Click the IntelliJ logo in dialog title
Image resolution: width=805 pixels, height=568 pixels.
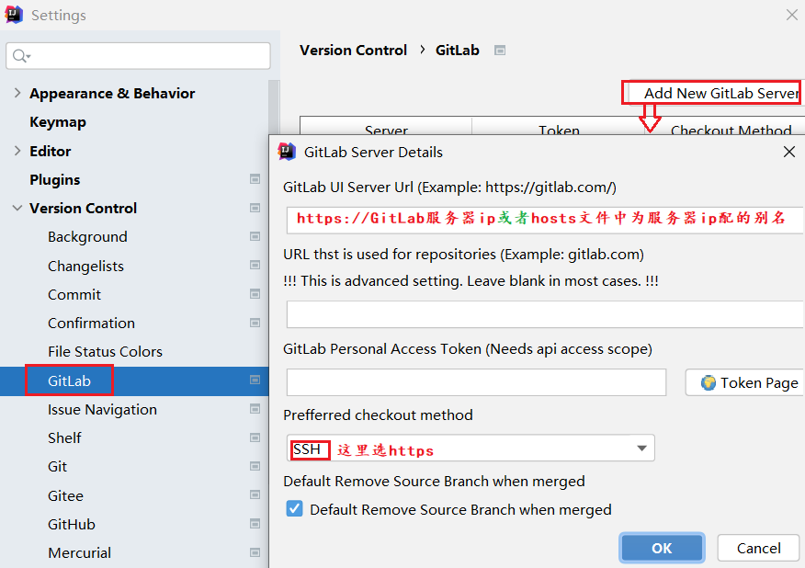tap(287, 152)
